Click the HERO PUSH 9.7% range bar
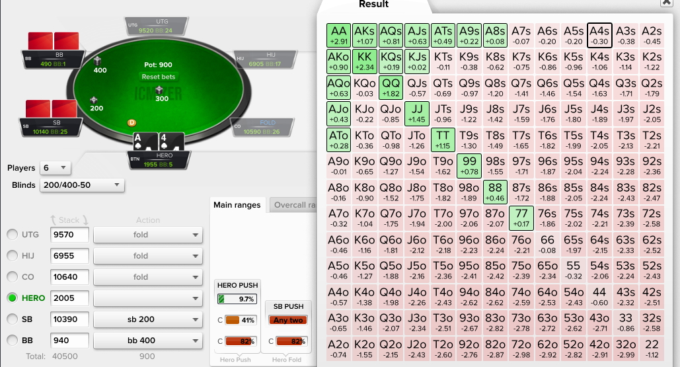Viewport: 680px width, 367px height. pyautogui.click(x=237, y=299)
